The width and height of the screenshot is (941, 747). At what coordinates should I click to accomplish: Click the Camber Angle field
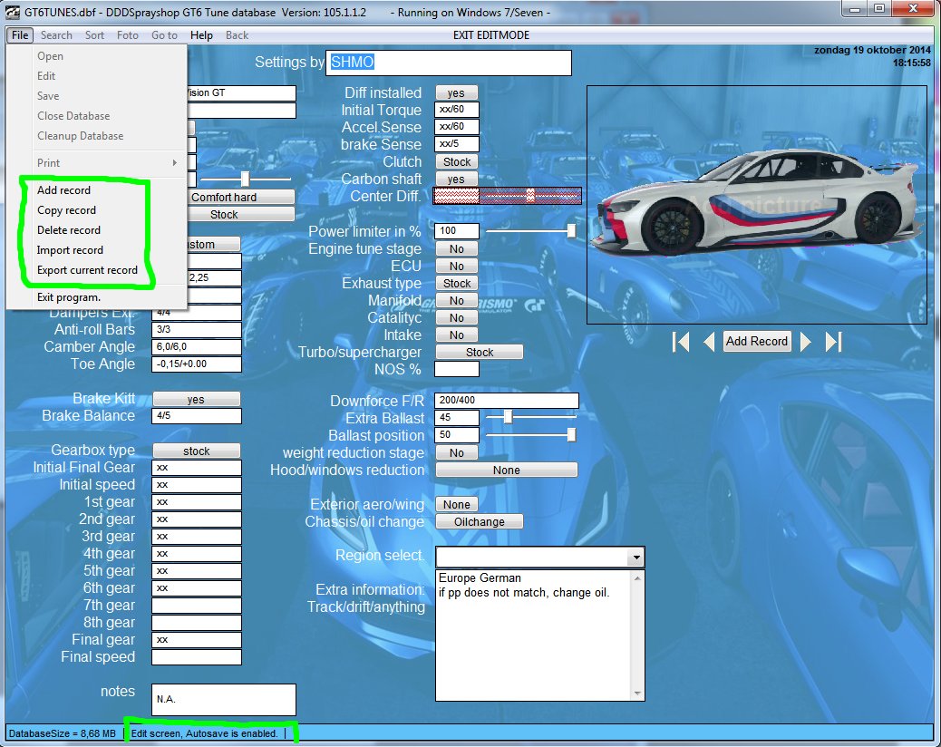point(196,347)
